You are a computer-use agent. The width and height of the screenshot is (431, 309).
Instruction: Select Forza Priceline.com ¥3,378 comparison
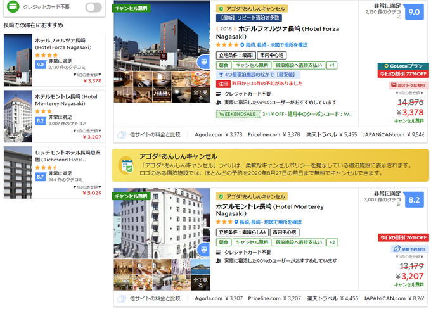(x=274, y=135)
